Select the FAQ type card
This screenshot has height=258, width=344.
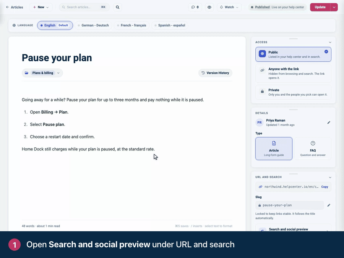click(x=313, y=149)
